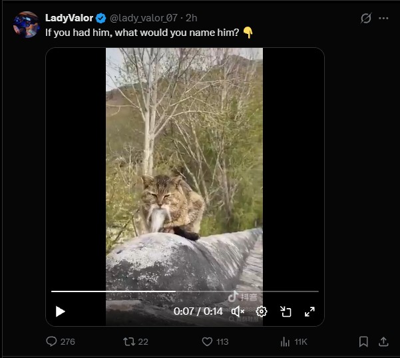View post analytics showing 11K
The image size is (400, 358).
294,341
